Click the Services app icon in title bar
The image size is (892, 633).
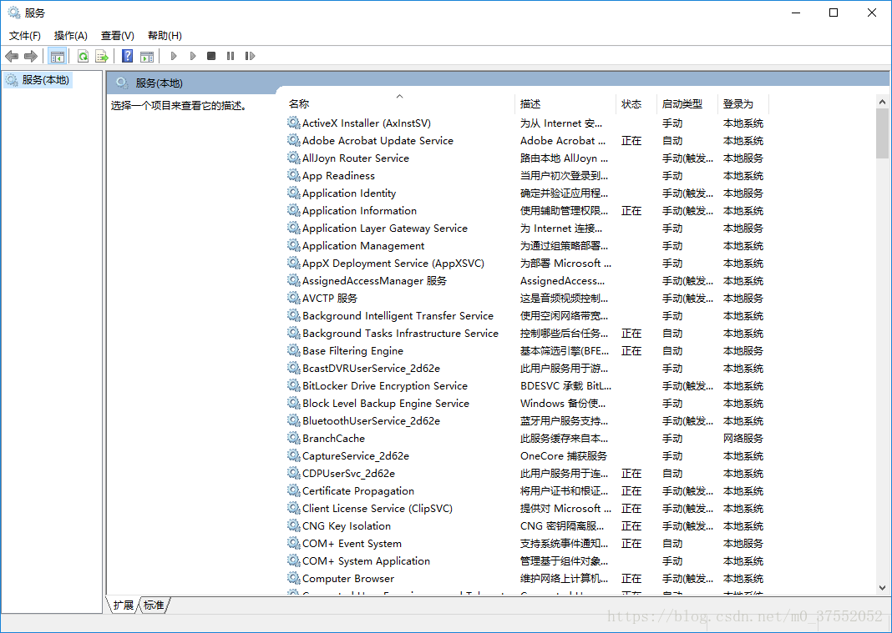click(13, 13)
